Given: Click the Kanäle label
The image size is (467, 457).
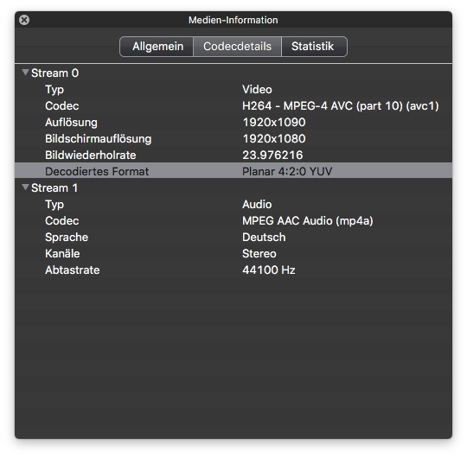Looking at the screenshot, I should tap(62, 253).
